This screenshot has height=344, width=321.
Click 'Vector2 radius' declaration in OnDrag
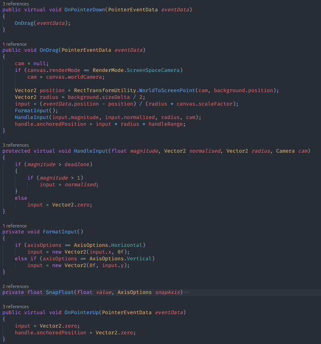click(x=37, y=97)
